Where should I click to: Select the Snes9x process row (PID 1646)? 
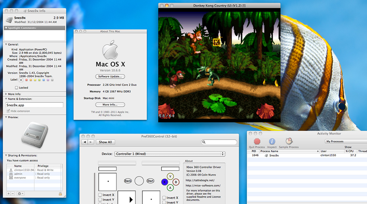(x=307, y=155)
